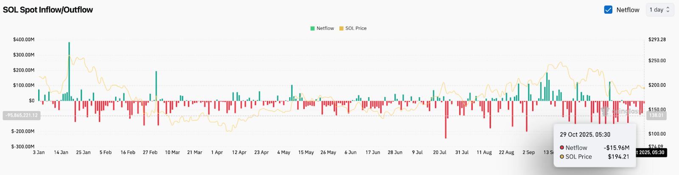The image size is (679, 175).
Task: Click the "17 Jun" x-axis date label
Action: pyautogui.click(x=373, y=152)
